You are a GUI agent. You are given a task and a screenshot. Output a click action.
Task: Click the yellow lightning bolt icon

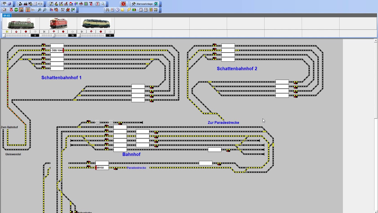[x=129, y=10]
